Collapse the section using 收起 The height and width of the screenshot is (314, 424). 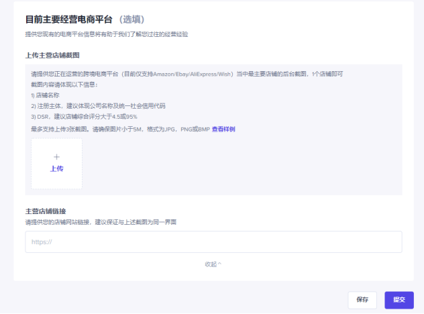(210, 264)
